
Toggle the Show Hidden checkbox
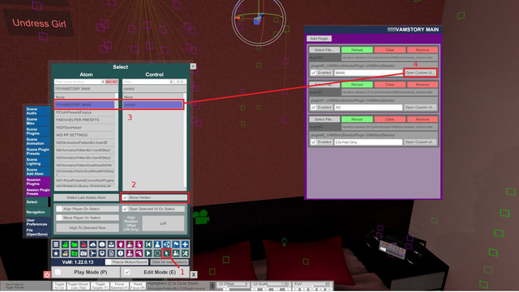coord(125,197)
